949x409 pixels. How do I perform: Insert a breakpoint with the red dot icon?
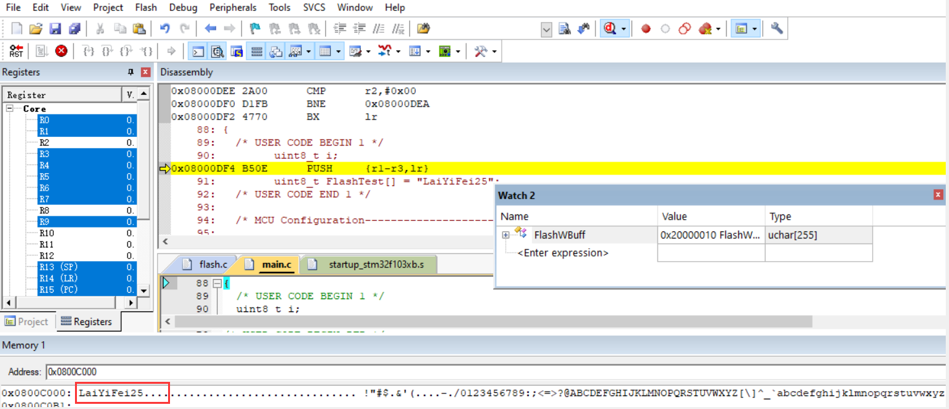pos(645,29)
